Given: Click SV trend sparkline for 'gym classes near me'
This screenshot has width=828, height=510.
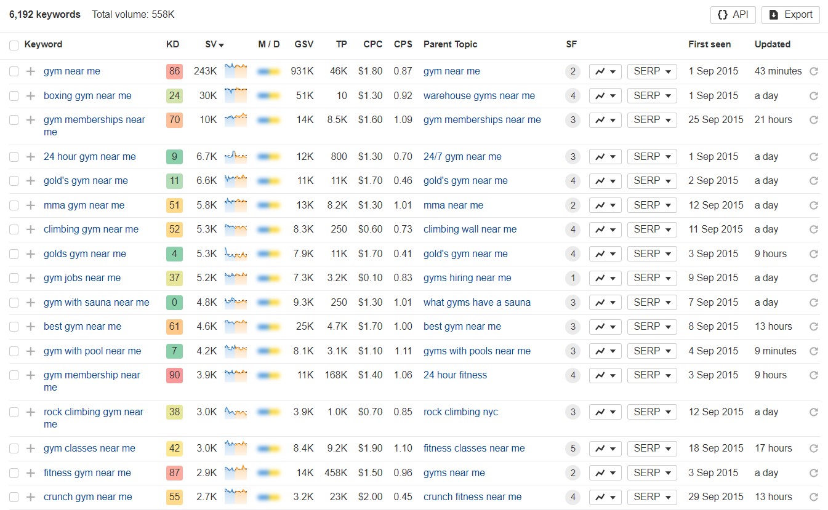Looking at the screenshot, I should tap(236, 448).
